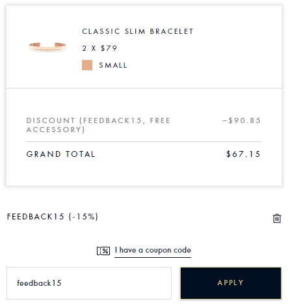Screen dimensions: 290x306
Task: Click the divider line above Grand Total
Action: (144, 141)
